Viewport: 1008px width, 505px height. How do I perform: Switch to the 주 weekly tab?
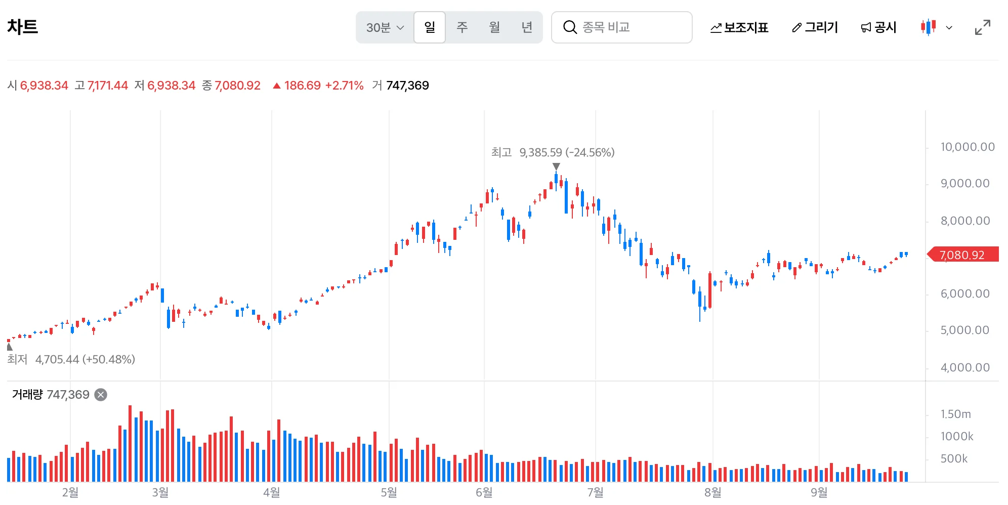point(462,27)
